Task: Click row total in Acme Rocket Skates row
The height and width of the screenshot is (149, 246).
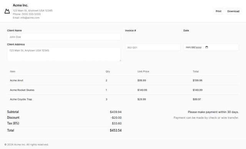Action: coord(198,90)
